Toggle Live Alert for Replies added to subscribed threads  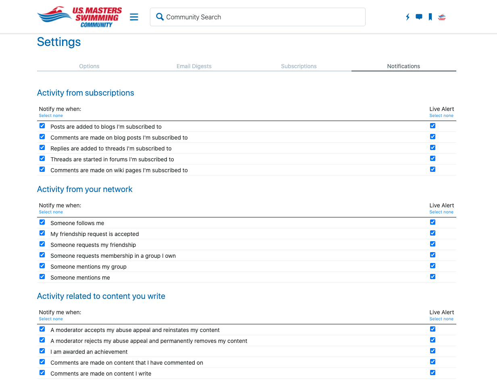(x=433, y=147)
